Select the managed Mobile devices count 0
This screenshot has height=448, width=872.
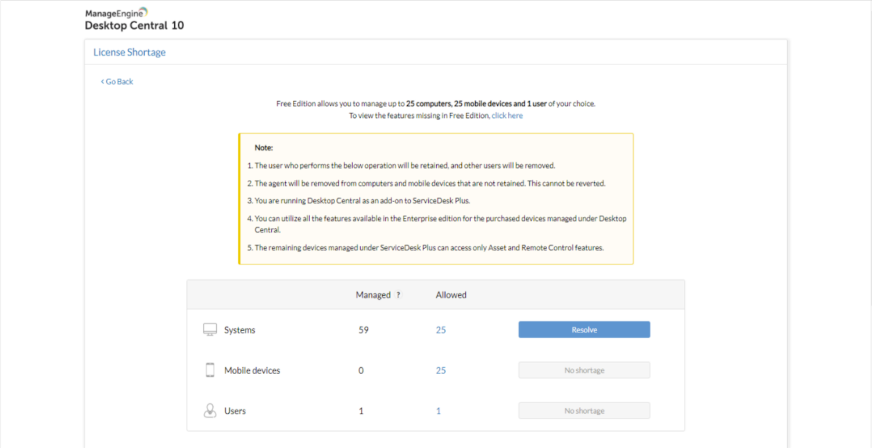coord(361,371)
